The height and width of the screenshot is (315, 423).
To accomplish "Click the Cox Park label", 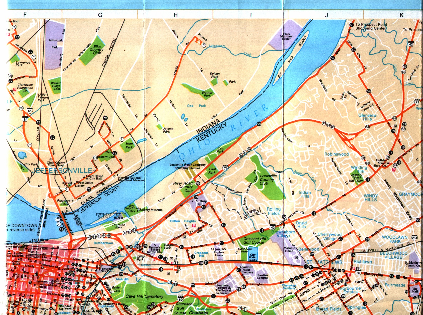I will [220, 150].
